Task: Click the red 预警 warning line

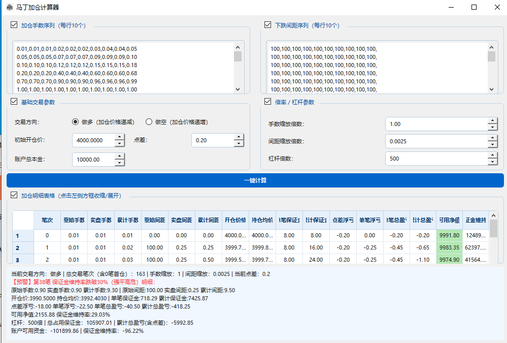Action: coord(83,282)
